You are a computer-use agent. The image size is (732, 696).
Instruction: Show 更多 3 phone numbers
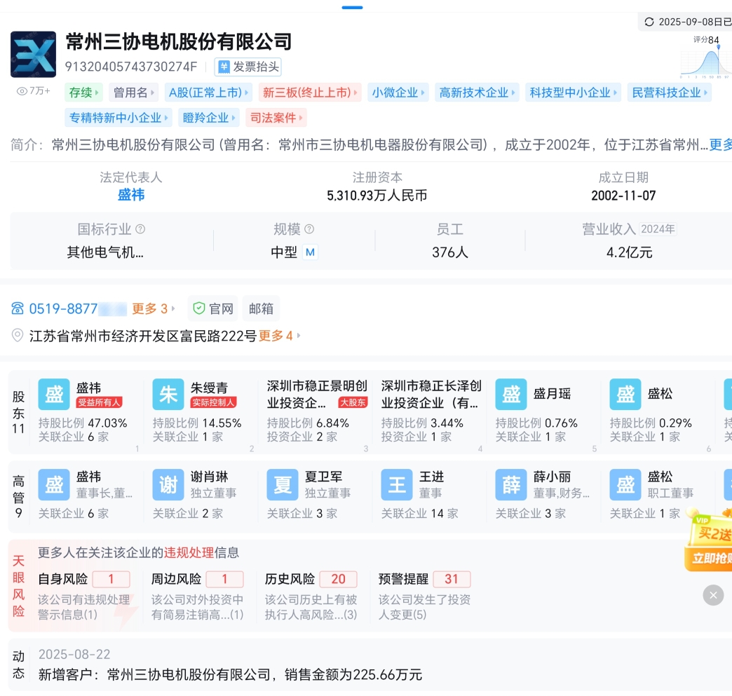(x=153, y=308)
